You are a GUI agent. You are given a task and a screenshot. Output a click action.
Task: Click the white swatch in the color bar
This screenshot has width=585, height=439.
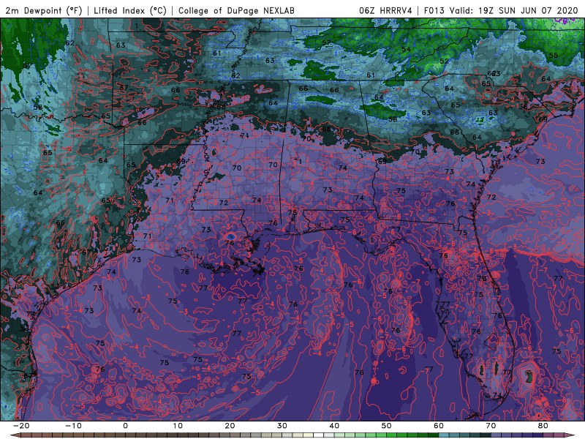click(319, 435)
